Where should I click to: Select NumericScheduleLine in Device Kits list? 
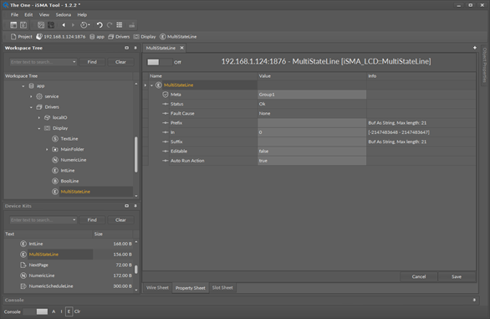point(51,286)
